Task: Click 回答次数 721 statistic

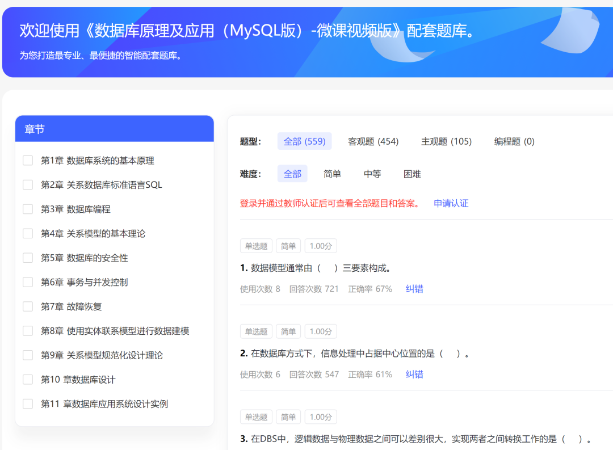Action: click(x=314, y=289)
